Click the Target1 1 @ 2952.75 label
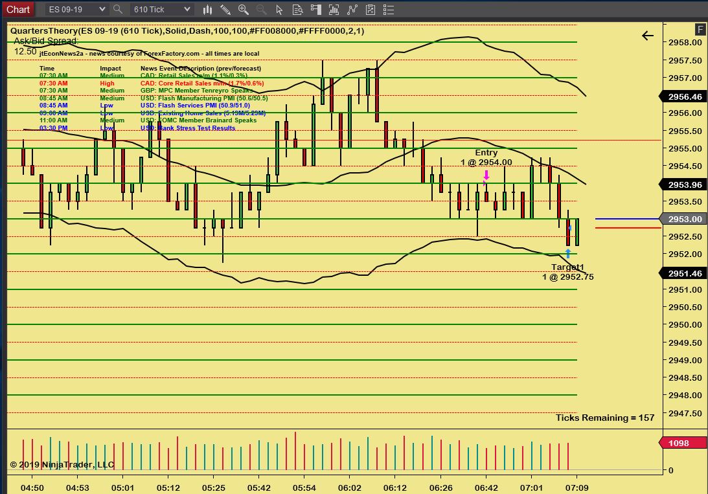This screenshot has width=708, height=494. tap(568, 272)
